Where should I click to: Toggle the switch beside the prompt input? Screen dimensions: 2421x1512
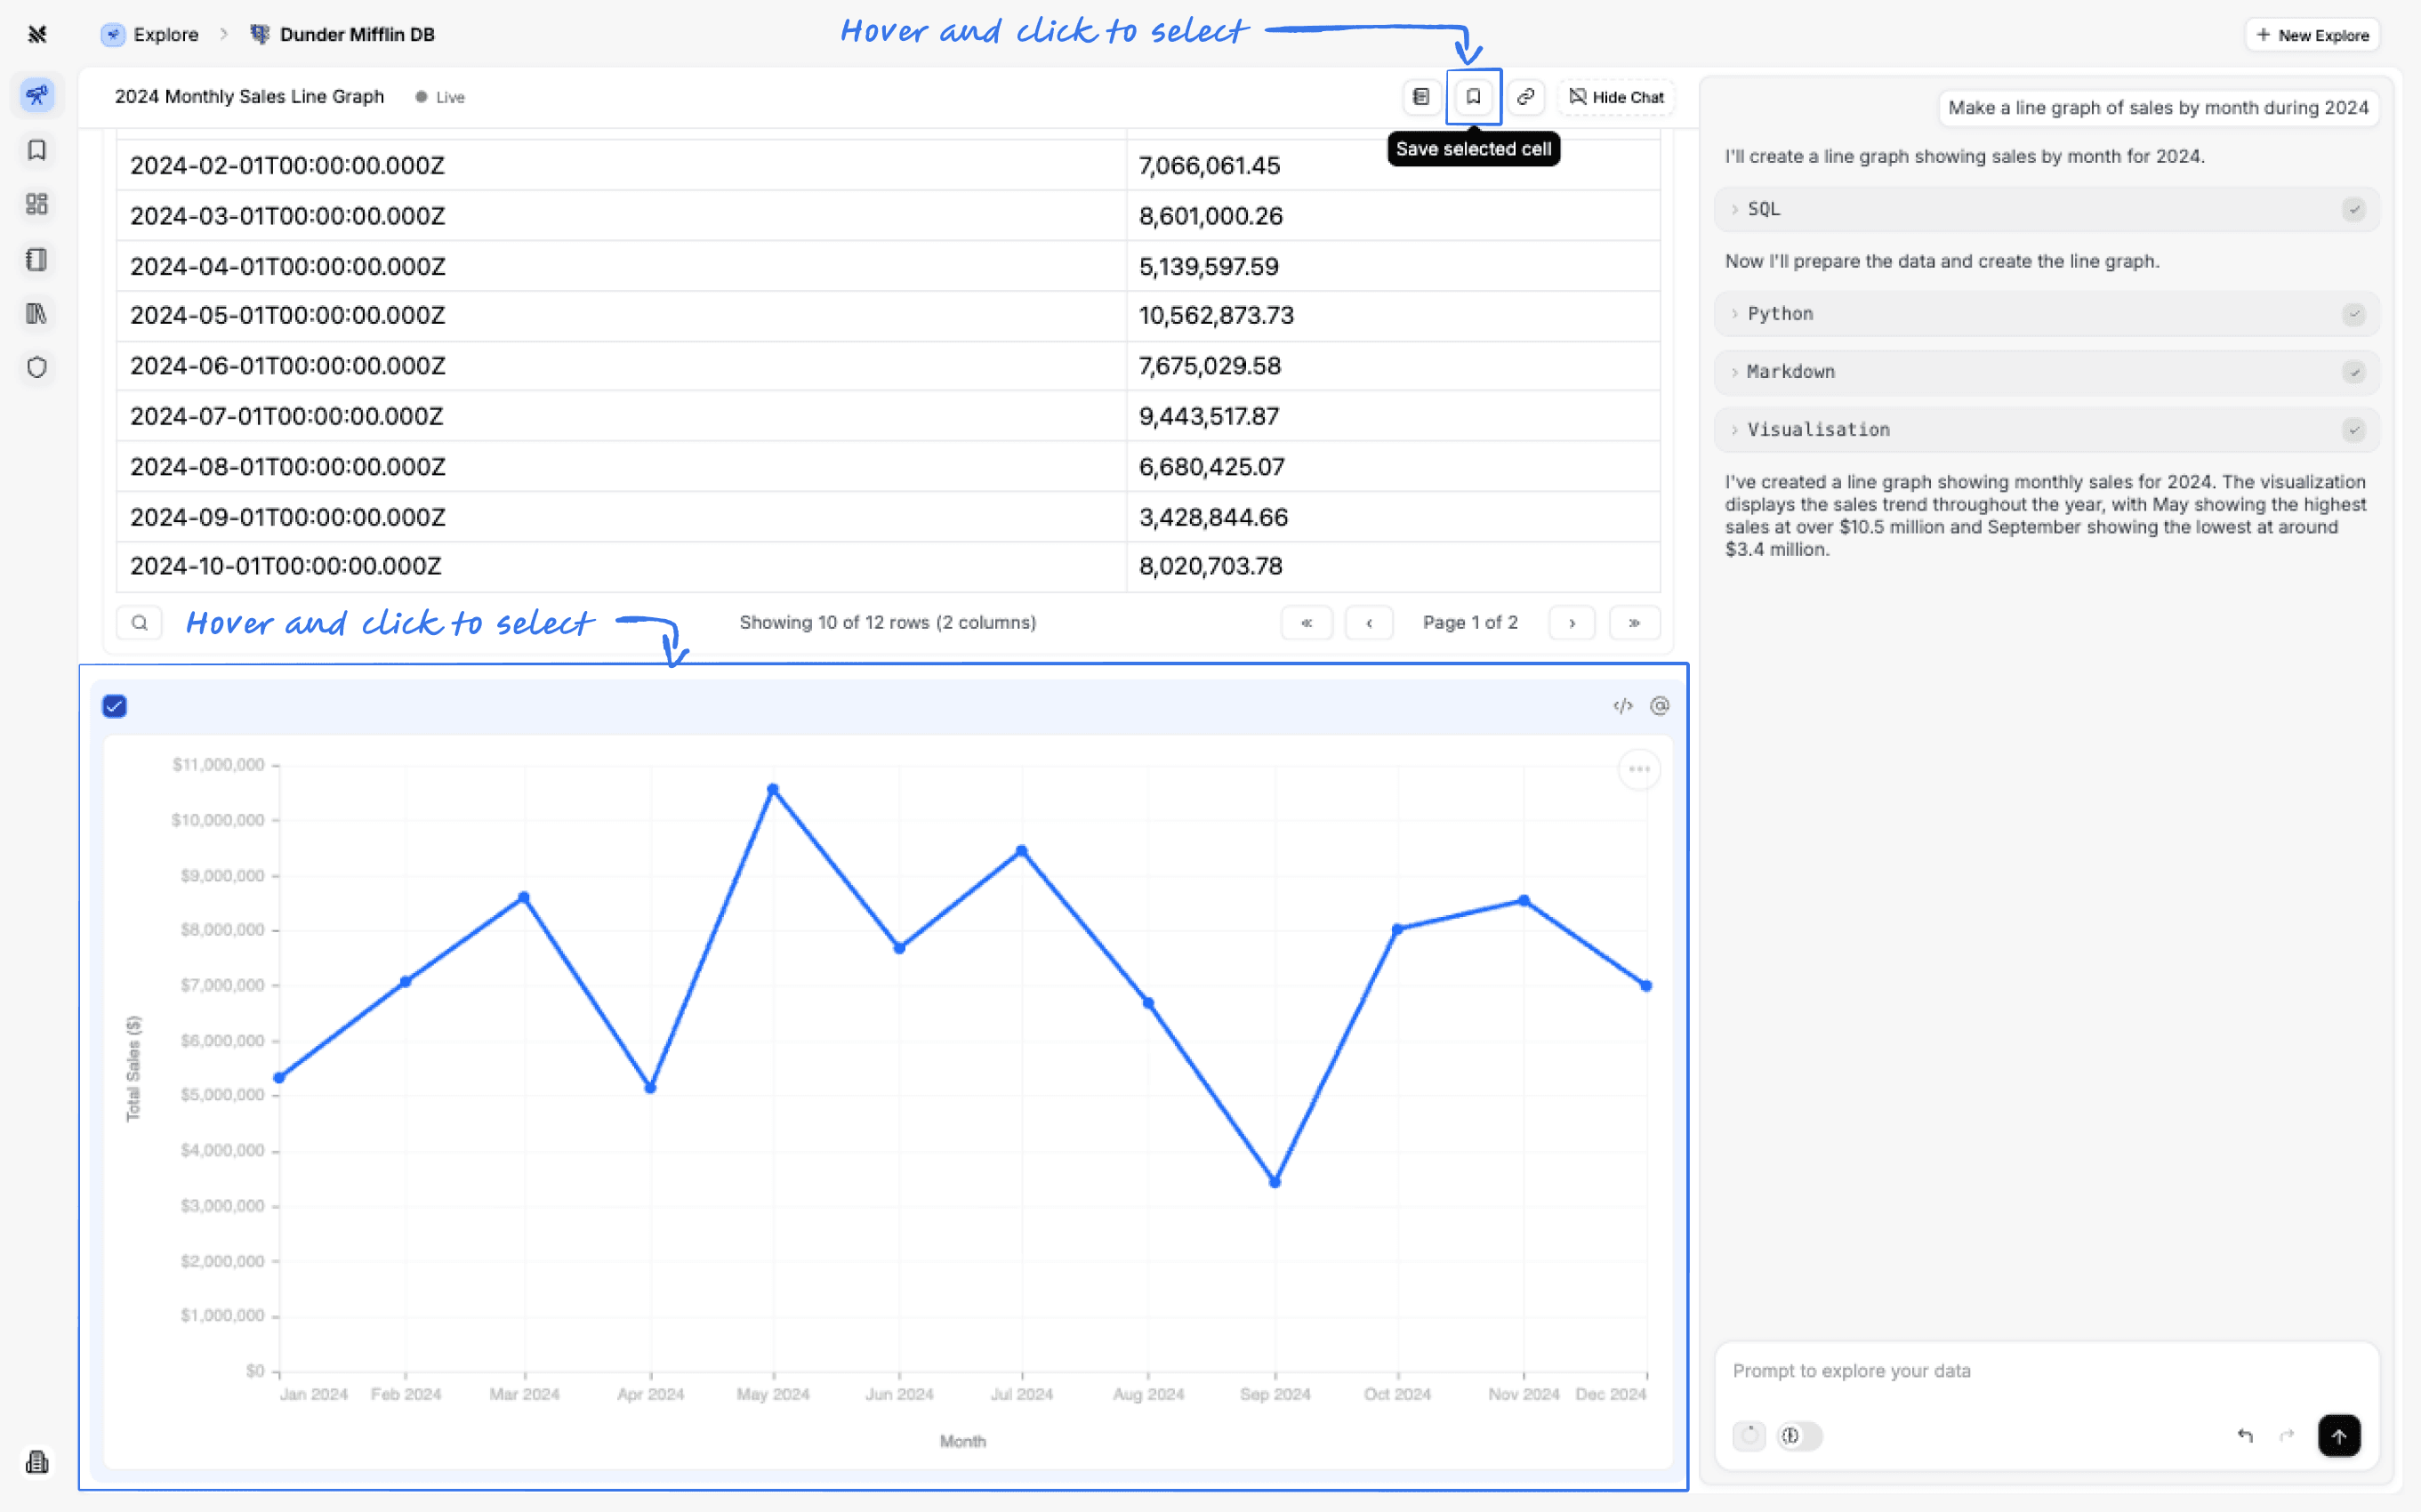tap(1797, 1436)
